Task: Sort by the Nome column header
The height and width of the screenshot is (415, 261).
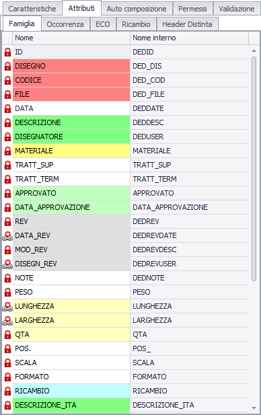Action: 71,38
